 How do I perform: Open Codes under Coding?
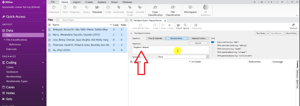[x=10, y=67]
